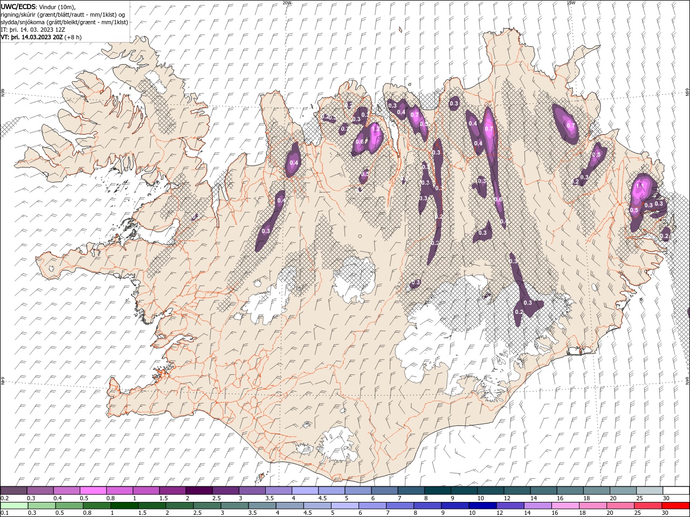Click bottom-row blue swatch between 10 and 12
690x517 pixels.
coord(482,506)
